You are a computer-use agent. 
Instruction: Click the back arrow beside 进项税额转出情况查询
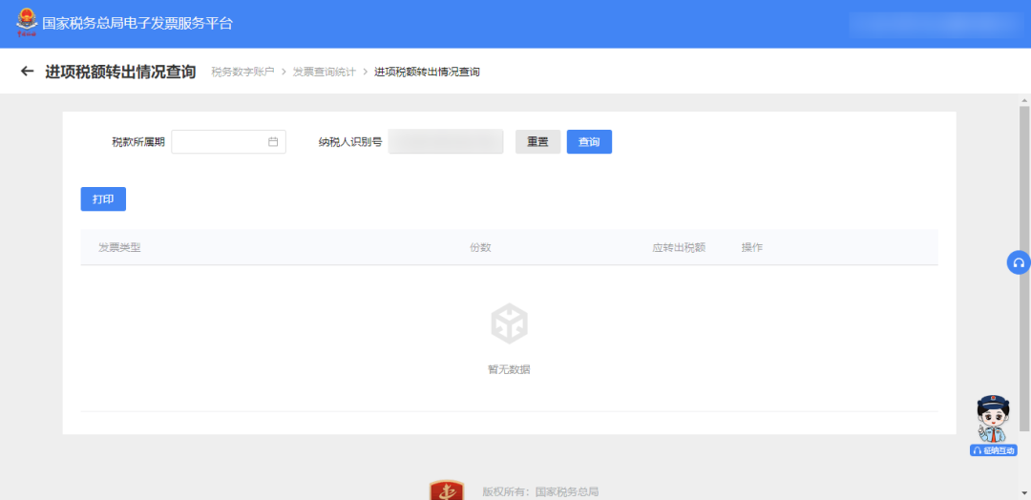27,71
